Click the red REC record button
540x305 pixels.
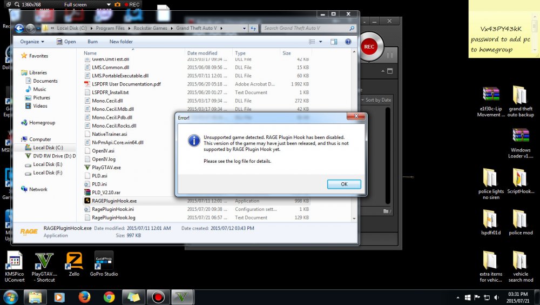pyautogui.click(x=369, y=47)
